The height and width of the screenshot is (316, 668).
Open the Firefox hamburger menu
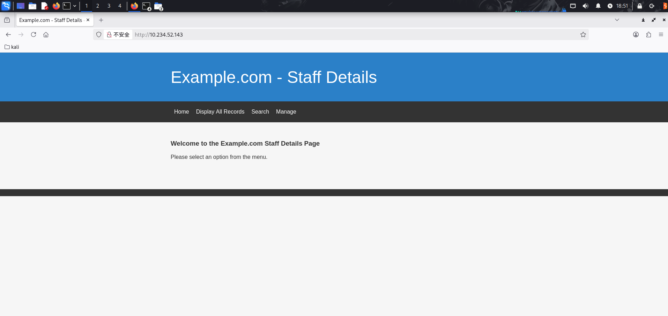661,34
